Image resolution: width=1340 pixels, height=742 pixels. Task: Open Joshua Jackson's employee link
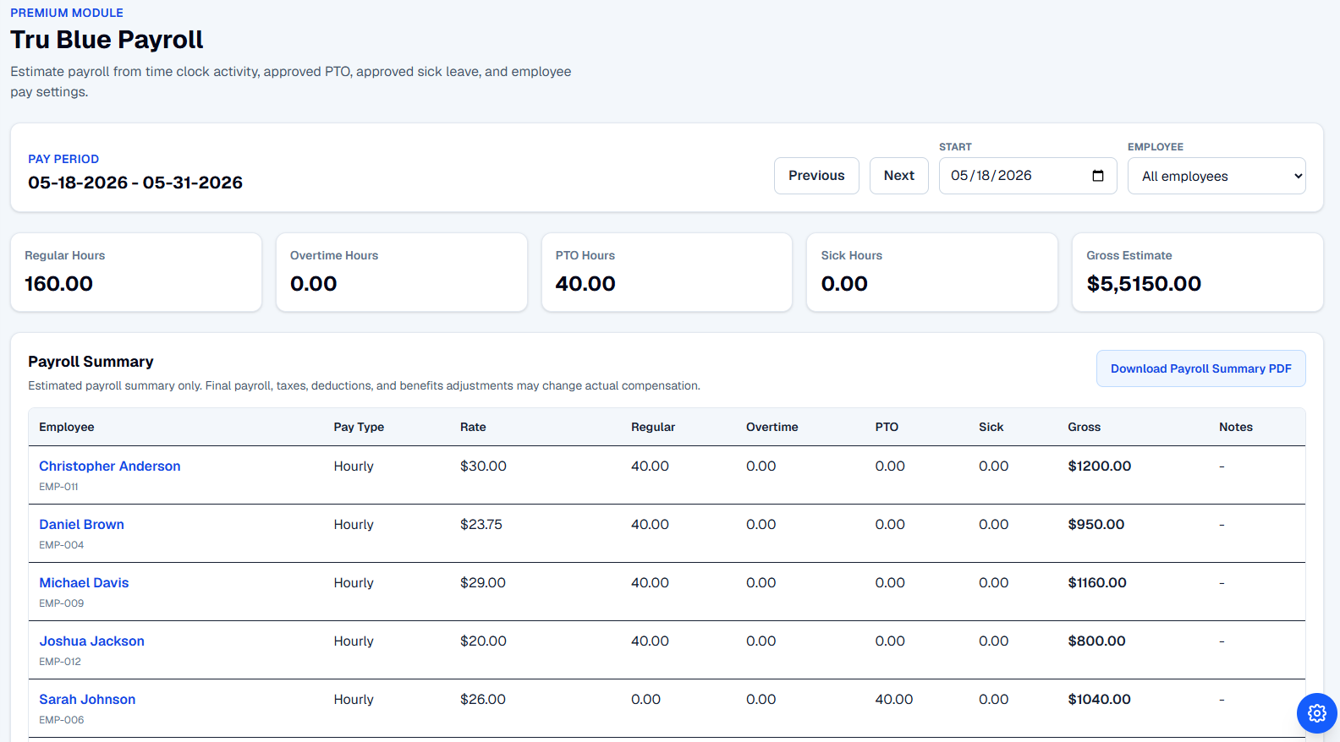(x=91, y=641)
